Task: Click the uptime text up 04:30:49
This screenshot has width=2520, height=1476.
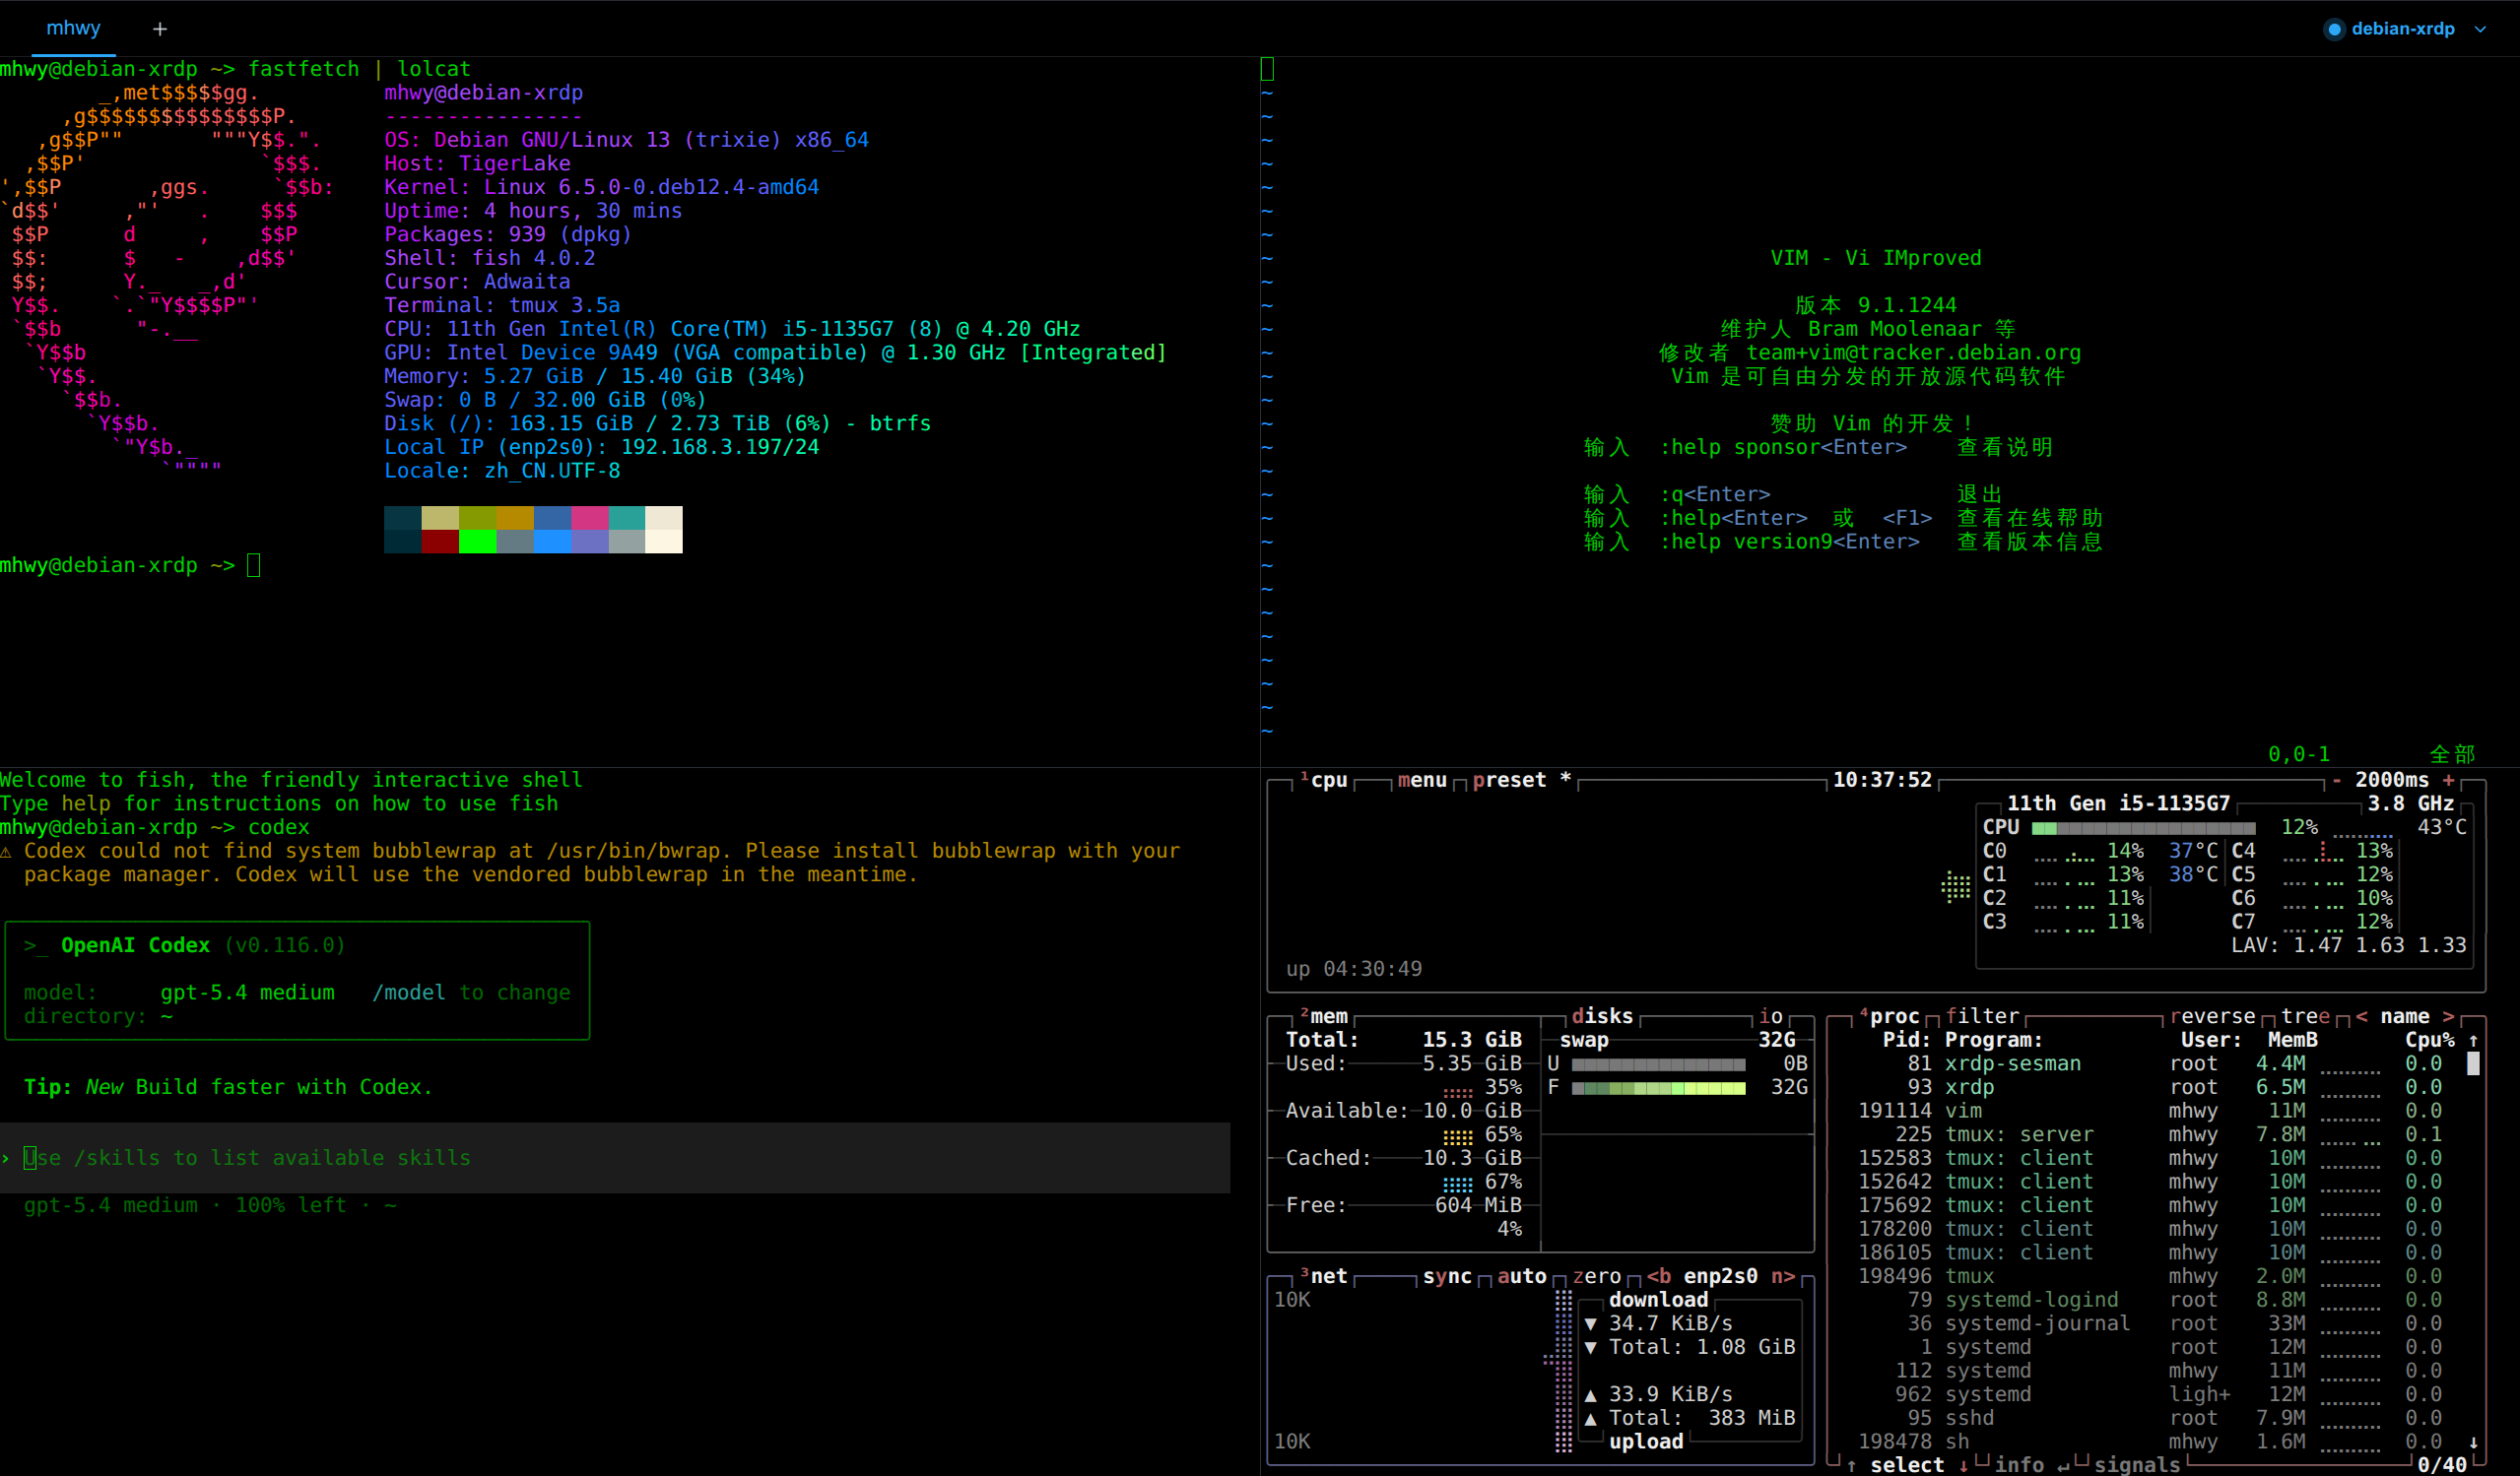Action: [1354, 969]
